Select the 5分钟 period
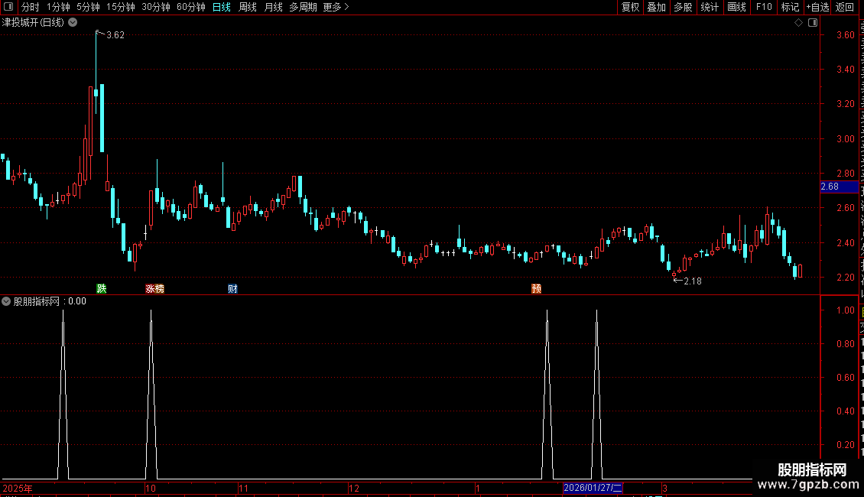Screen dimensions: 864x497 88,7
